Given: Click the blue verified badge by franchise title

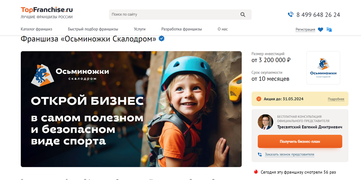Looking at the screenshot, I should (x=162, y=38).
